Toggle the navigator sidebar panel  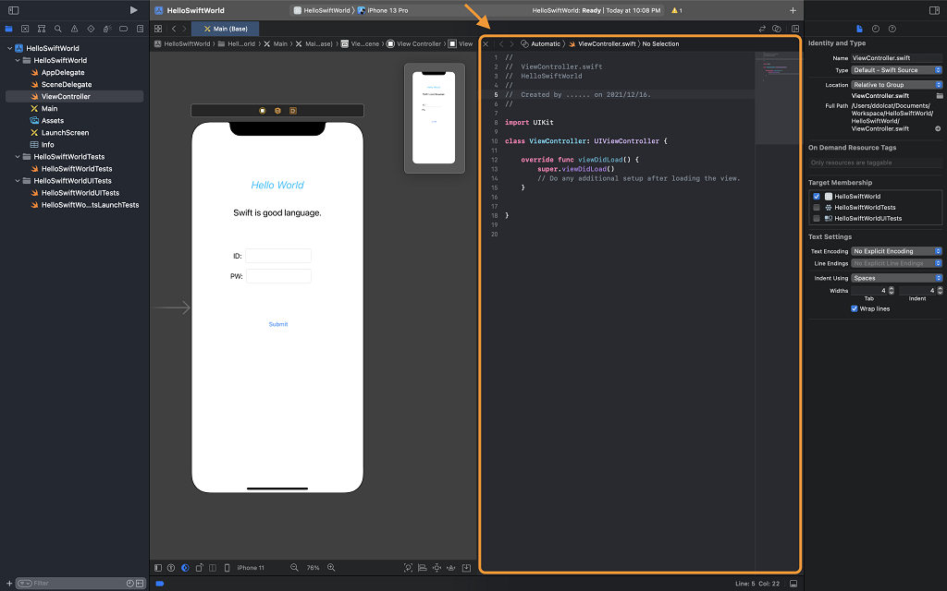click(13, 10)
